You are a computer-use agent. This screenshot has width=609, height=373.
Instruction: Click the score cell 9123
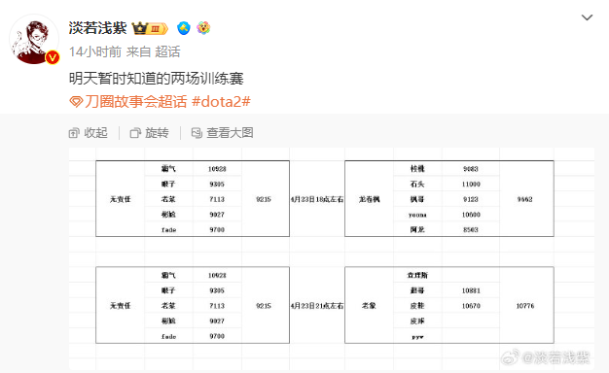pos(471,199)
